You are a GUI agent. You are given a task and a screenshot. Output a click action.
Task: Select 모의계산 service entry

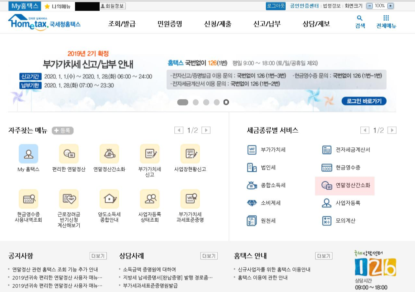point(338,221)
